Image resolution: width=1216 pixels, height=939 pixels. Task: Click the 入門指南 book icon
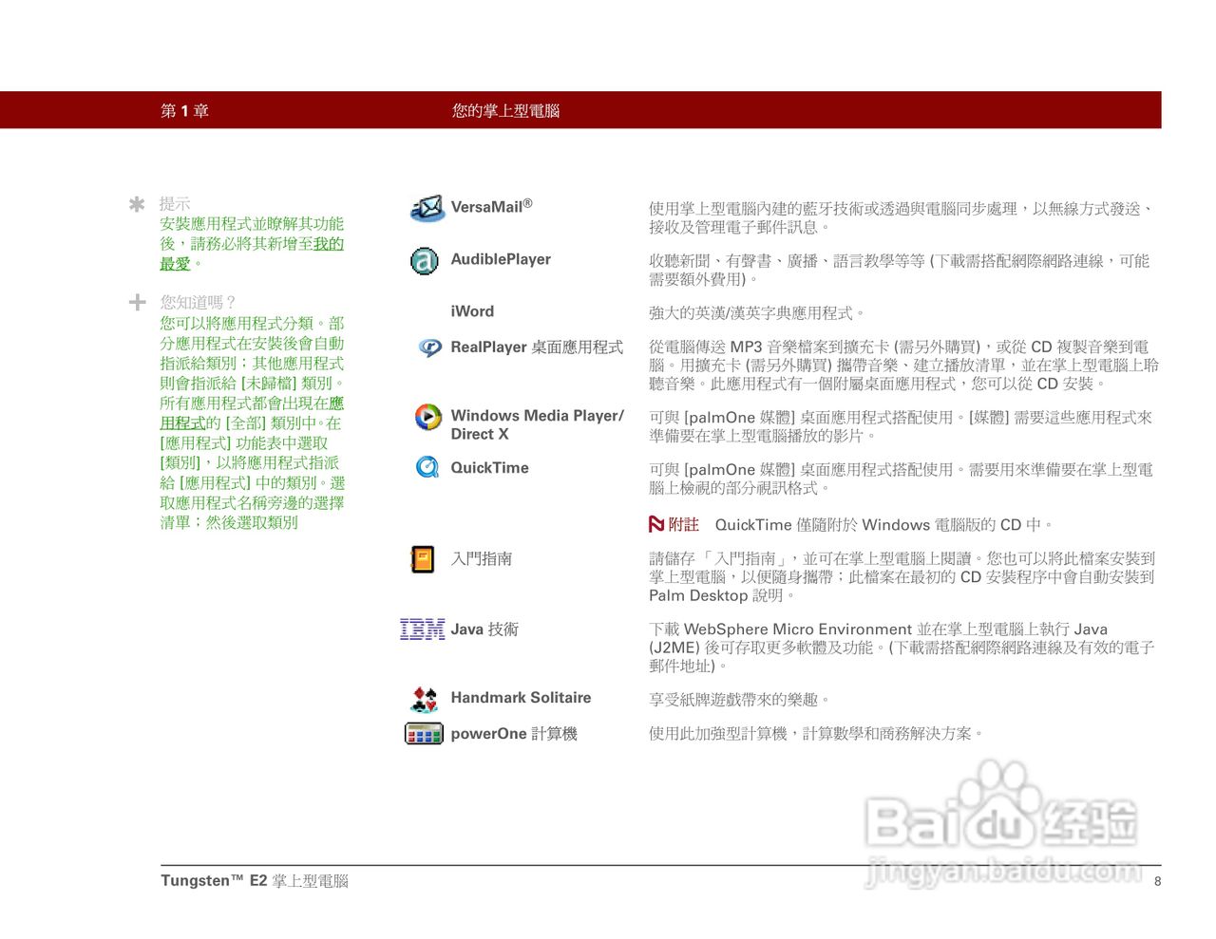(423, 559)
